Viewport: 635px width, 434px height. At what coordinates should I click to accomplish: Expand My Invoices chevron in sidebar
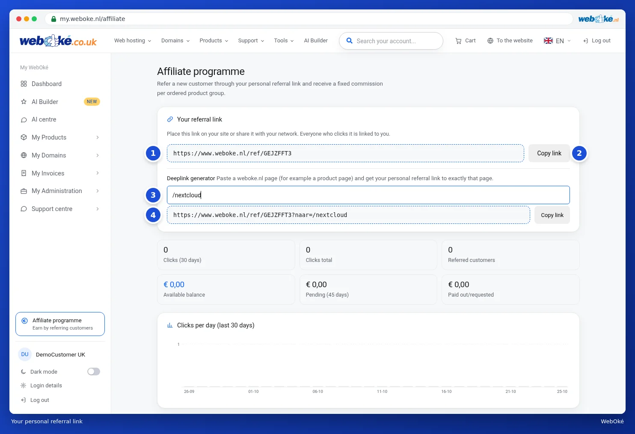click(98, 173)
